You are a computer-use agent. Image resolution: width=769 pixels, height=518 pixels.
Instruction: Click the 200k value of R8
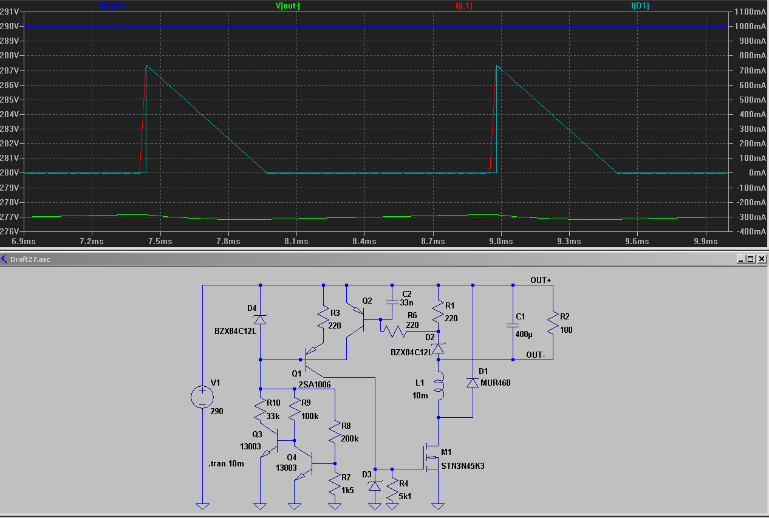349,438
